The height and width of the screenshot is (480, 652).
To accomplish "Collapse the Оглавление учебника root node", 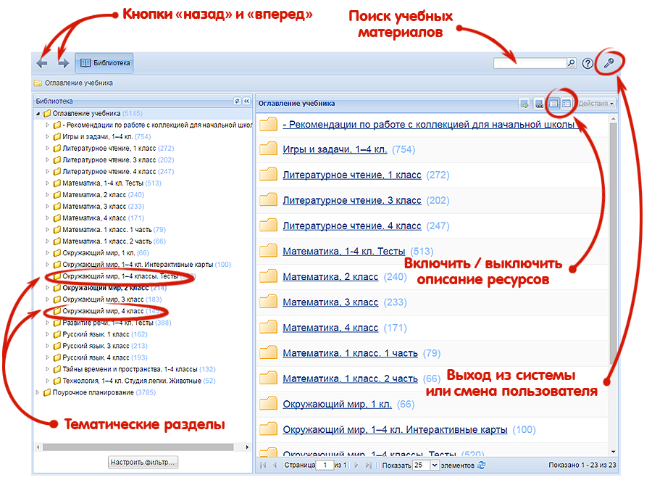I will 38,114.
